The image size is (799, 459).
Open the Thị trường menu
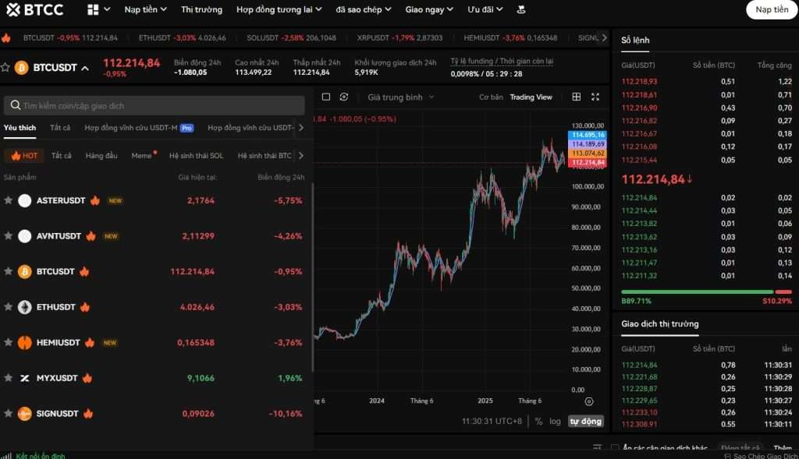click(x=201, y=9)
